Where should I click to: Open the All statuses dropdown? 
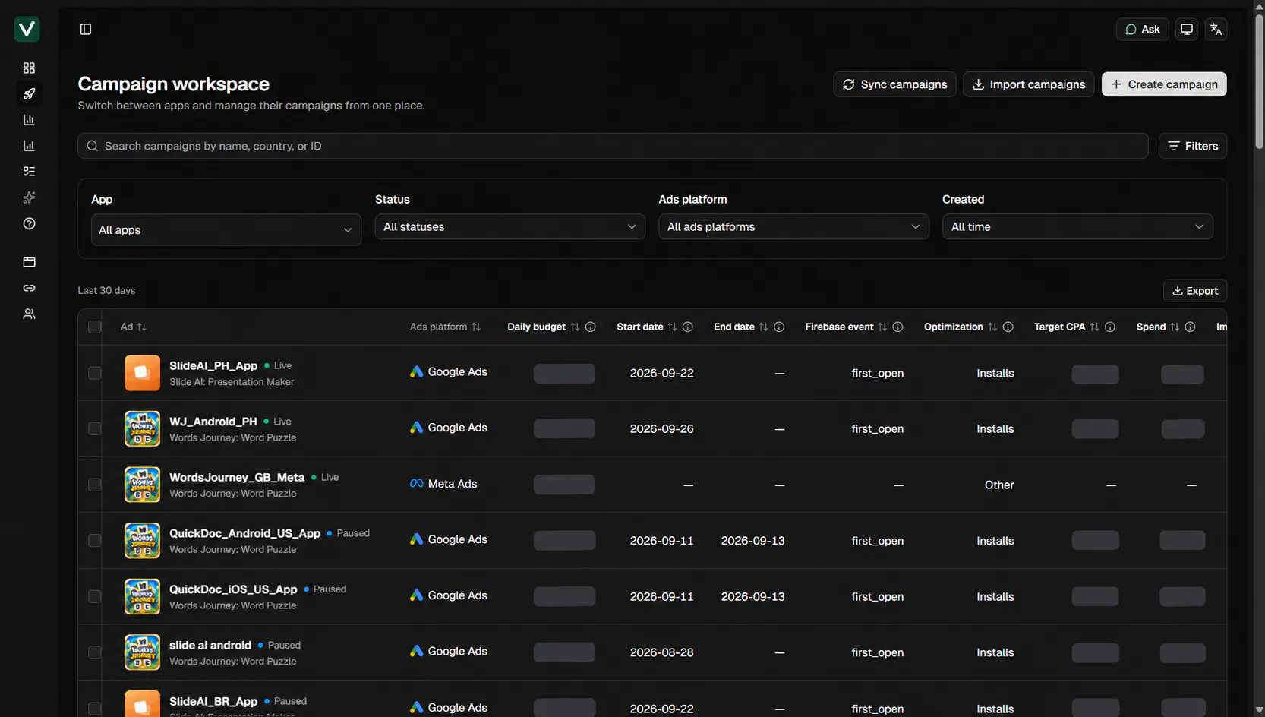pos(510,226)
